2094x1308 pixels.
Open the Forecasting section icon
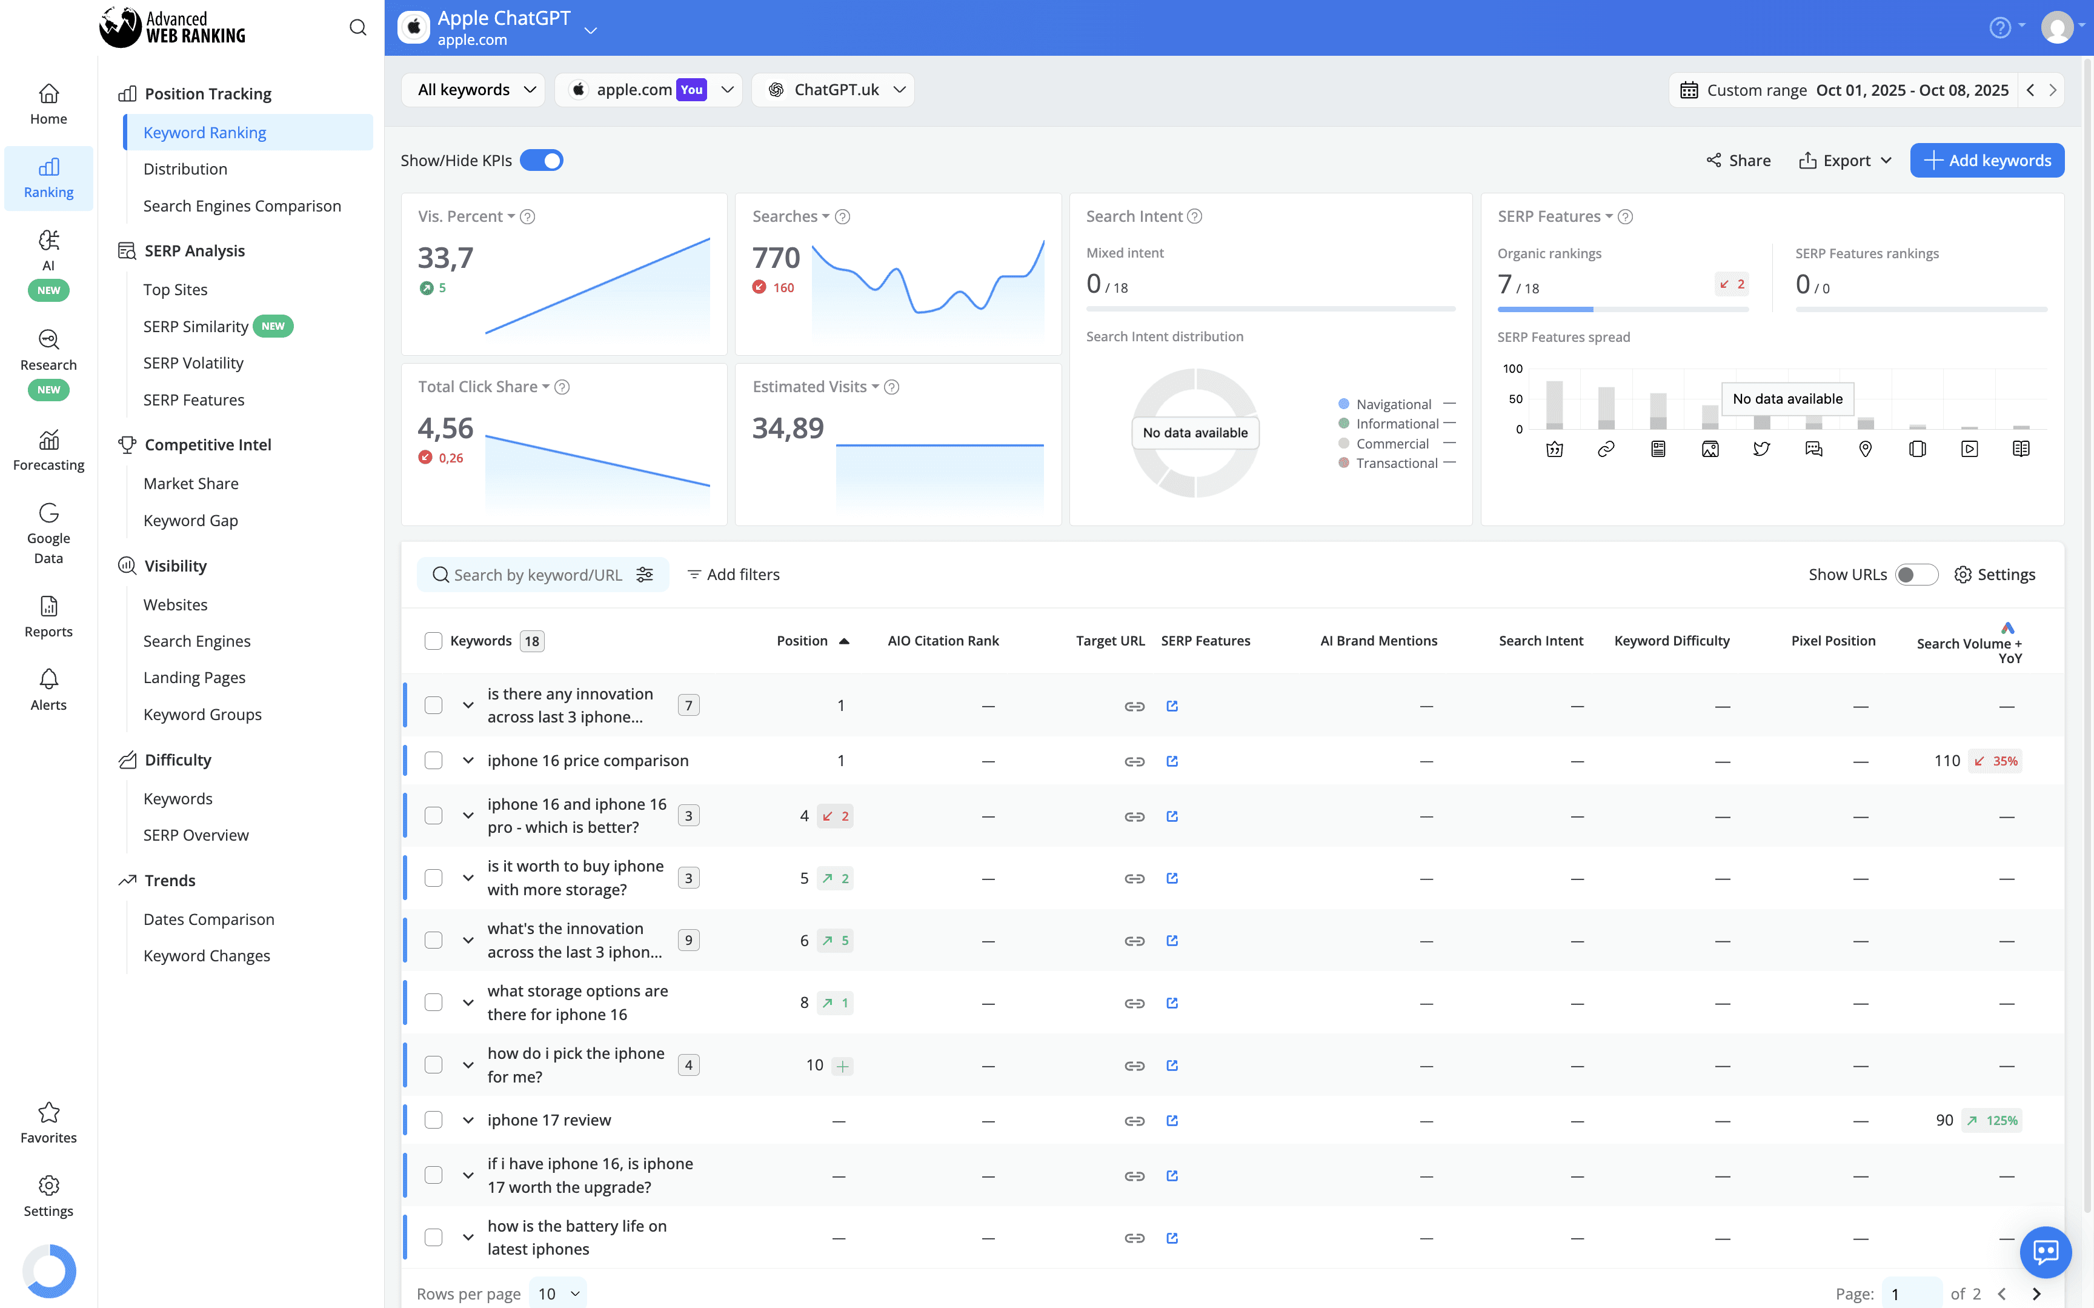48,439
